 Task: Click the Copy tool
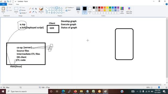[9, 10]
